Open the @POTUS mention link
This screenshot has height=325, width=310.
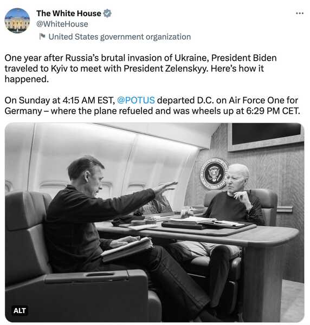(x=136, y=100)
